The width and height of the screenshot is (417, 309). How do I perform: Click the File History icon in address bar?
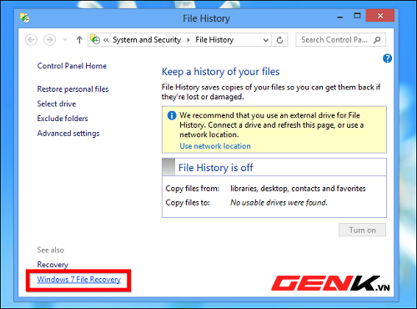95,39
